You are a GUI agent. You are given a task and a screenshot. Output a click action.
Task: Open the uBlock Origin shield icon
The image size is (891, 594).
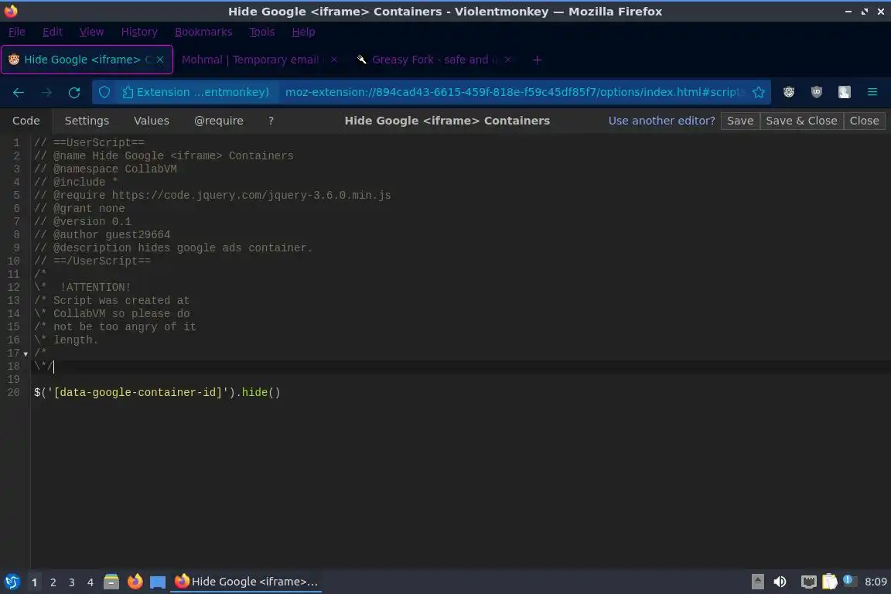point(817,92)
